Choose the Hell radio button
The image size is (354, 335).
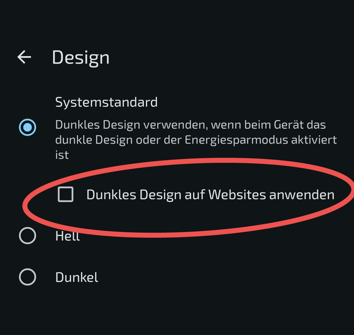click(28, 236)
